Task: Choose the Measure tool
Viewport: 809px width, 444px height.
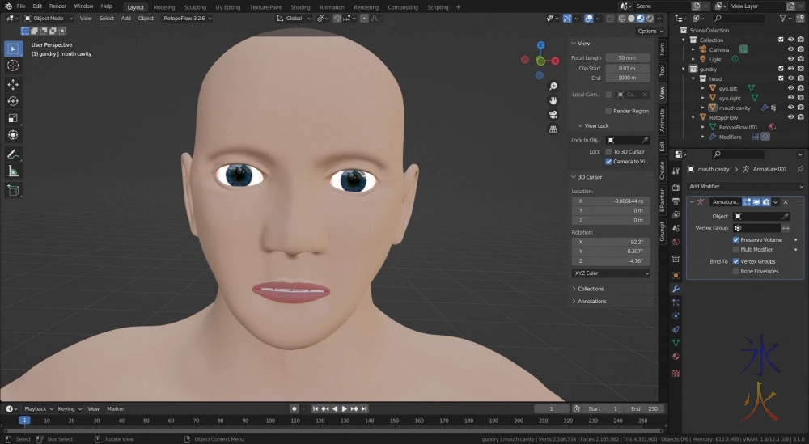Action: point(13,171)
